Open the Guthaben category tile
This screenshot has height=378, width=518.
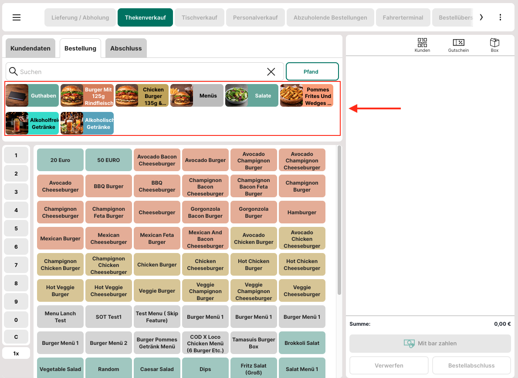click(32, 95)
